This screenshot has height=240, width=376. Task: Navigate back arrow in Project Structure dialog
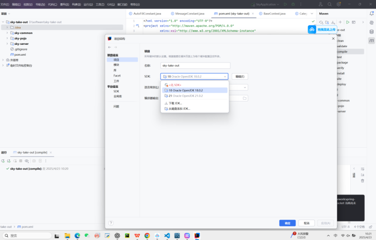pyautogui.click(x=110, y=47)
